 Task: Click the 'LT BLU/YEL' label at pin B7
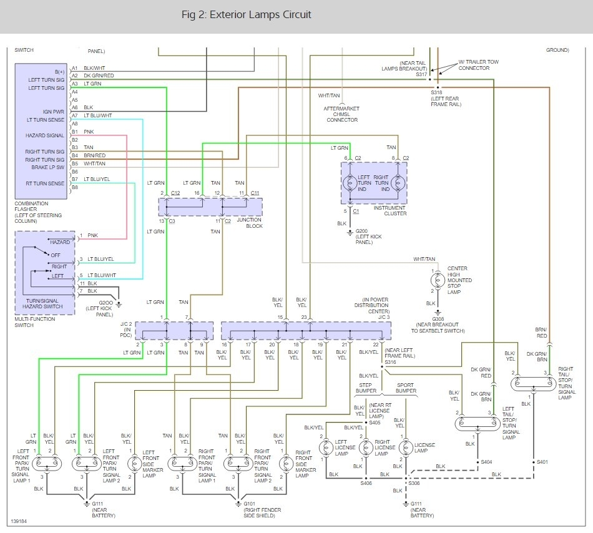click(97, 179)
